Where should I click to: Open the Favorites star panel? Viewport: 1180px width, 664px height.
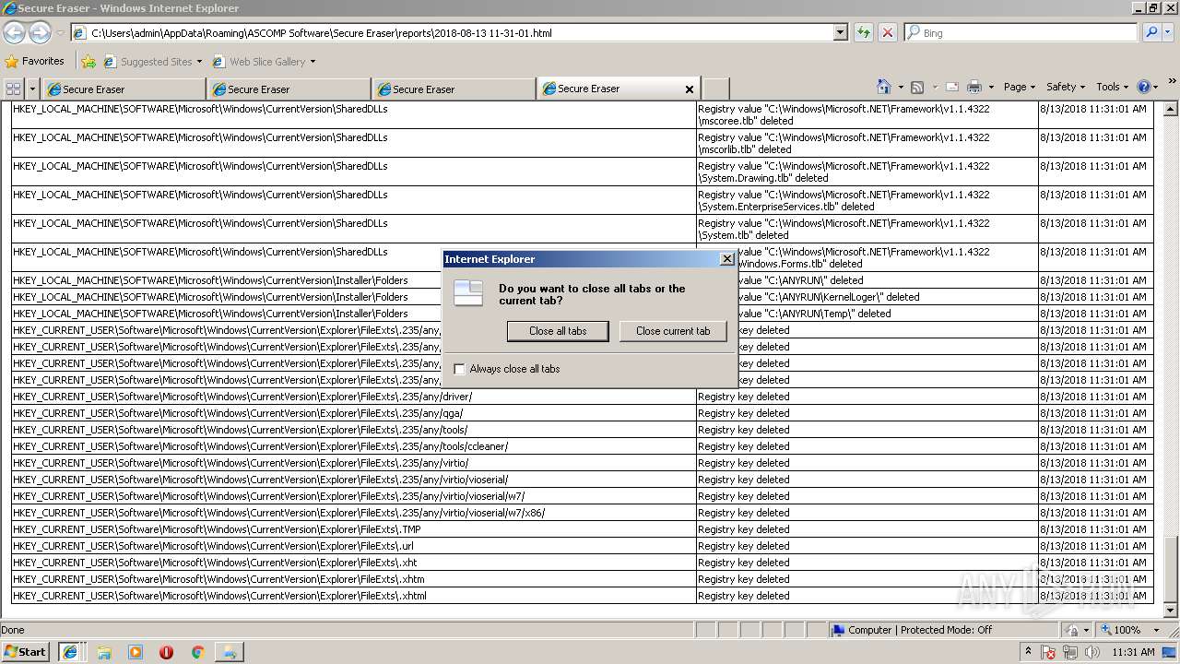click(12, 61)
